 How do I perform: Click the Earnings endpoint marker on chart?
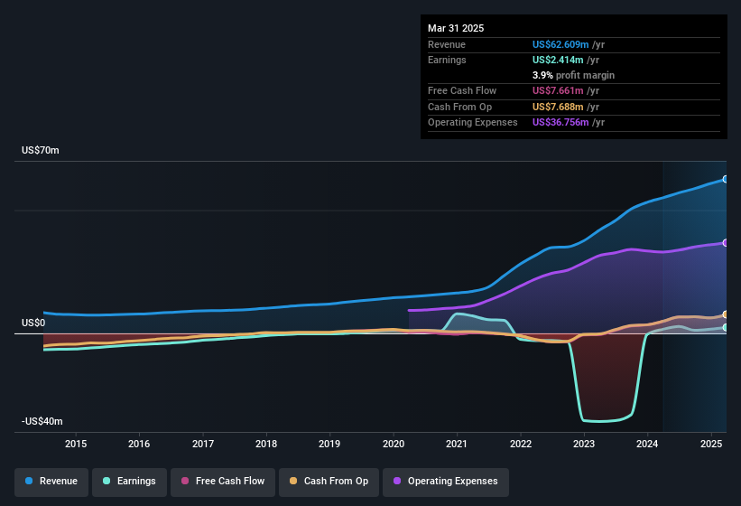click(726, 327)
